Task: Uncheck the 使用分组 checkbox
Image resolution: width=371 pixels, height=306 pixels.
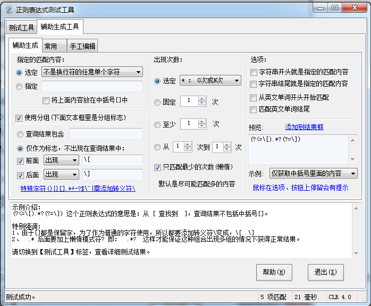Action: pos(19,117)
